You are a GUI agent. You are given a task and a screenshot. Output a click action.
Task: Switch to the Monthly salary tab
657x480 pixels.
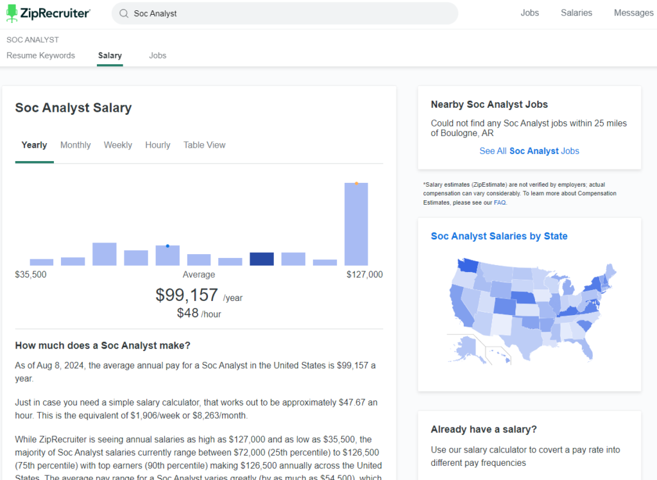pyautogui.click(x=76, y=145)
